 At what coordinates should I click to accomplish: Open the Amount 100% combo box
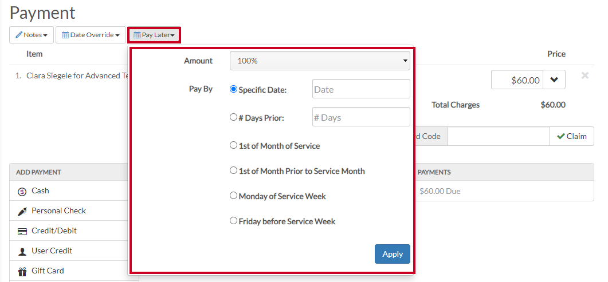[x=320, y=61]
